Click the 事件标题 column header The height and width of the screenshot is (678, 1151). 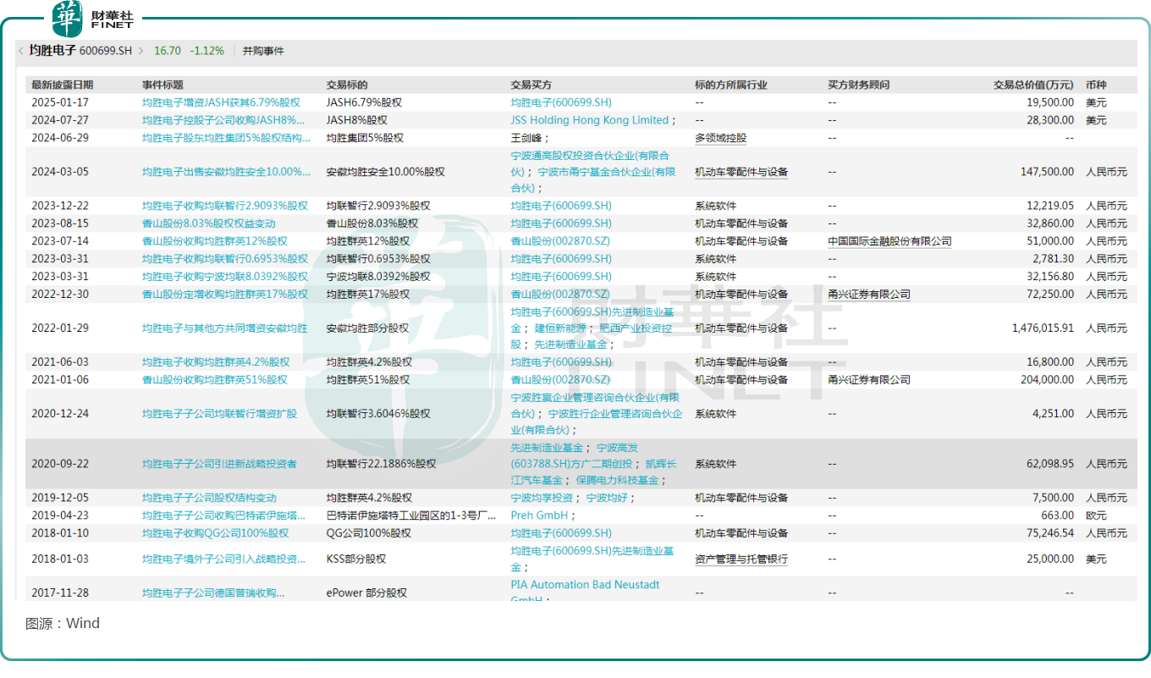(x=162, y=85)
